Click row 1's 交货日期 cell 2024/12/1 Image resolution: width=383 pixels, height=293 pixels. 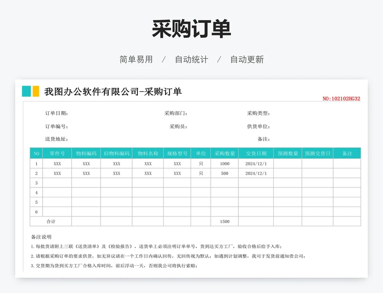[256, 163]
